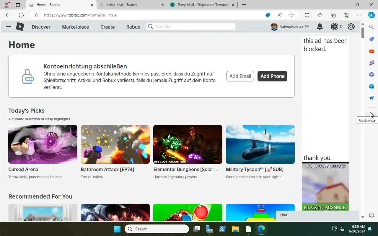The image size is (378, 236).
Task: Go back with the browser back arrow
Action: 8,15
